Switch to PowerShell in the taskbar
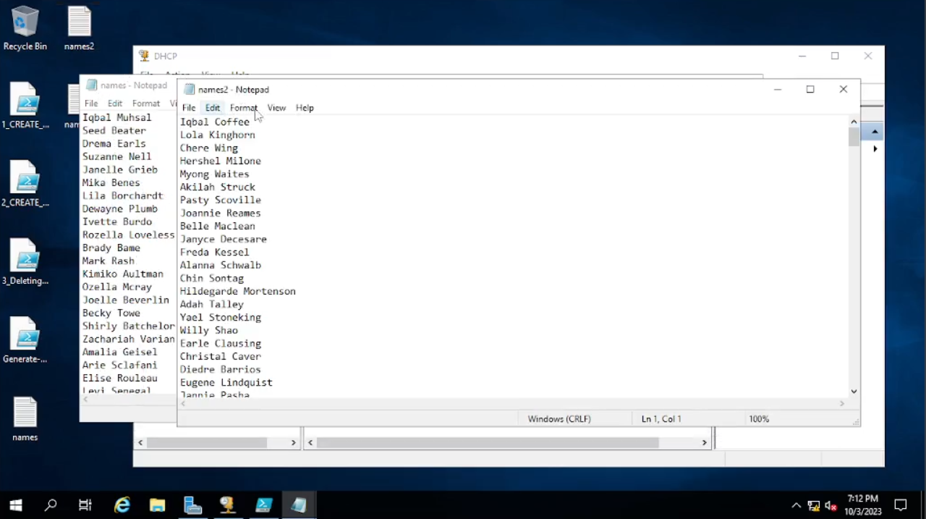The width and height of the screenshot is (926, 519). click(x=263, y=505)
